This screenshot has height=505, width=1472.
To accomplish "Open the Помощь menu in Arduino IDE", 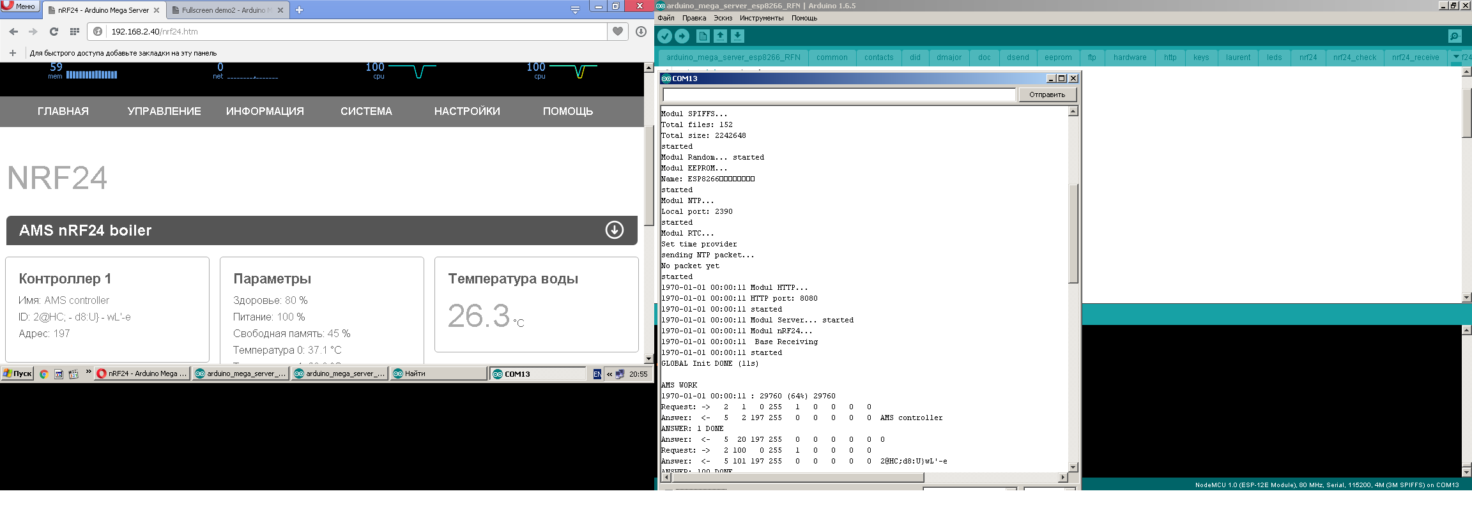I will pos(804,18).
